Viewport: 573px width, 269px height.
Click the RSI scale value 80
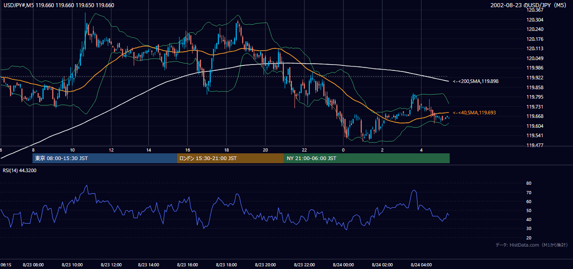529,183
